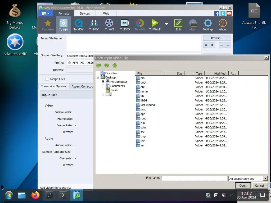Open the Start menu orb

pos(9,195)
